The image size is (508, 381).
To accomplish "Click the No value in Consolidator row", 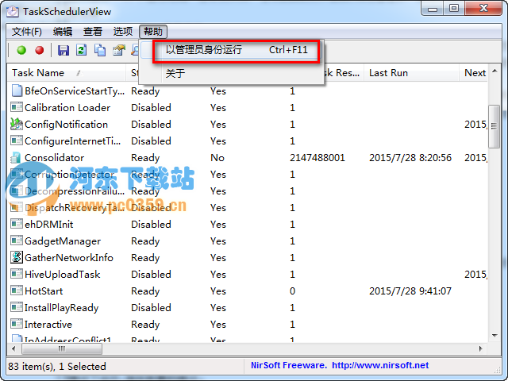I will pos(217,158).
